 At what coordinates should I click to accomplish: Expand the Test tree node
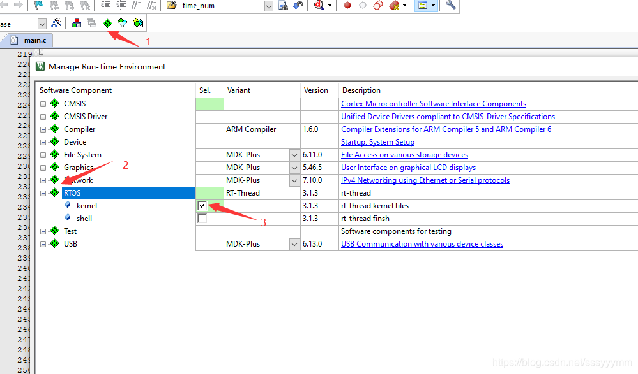tap(43, 231)
